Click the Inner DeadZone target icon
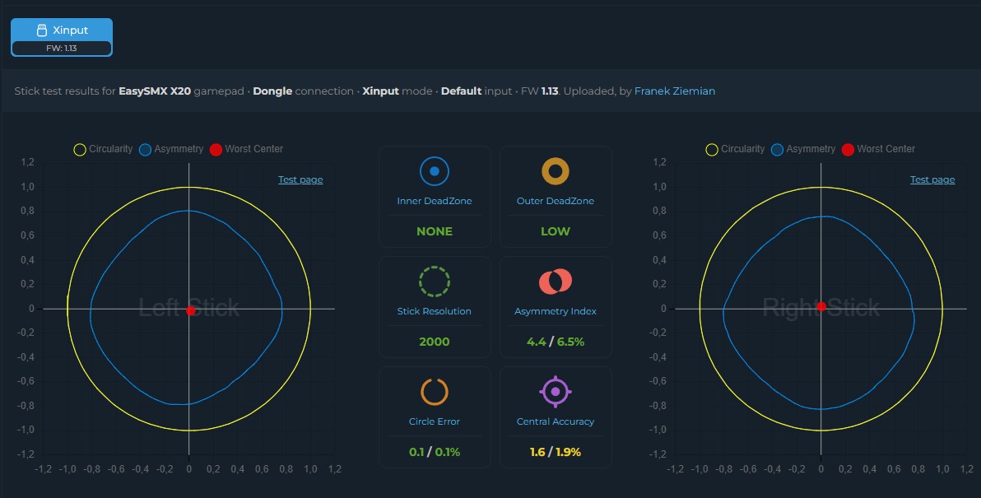Screen dimensions: 981x498 click(435, 170)
